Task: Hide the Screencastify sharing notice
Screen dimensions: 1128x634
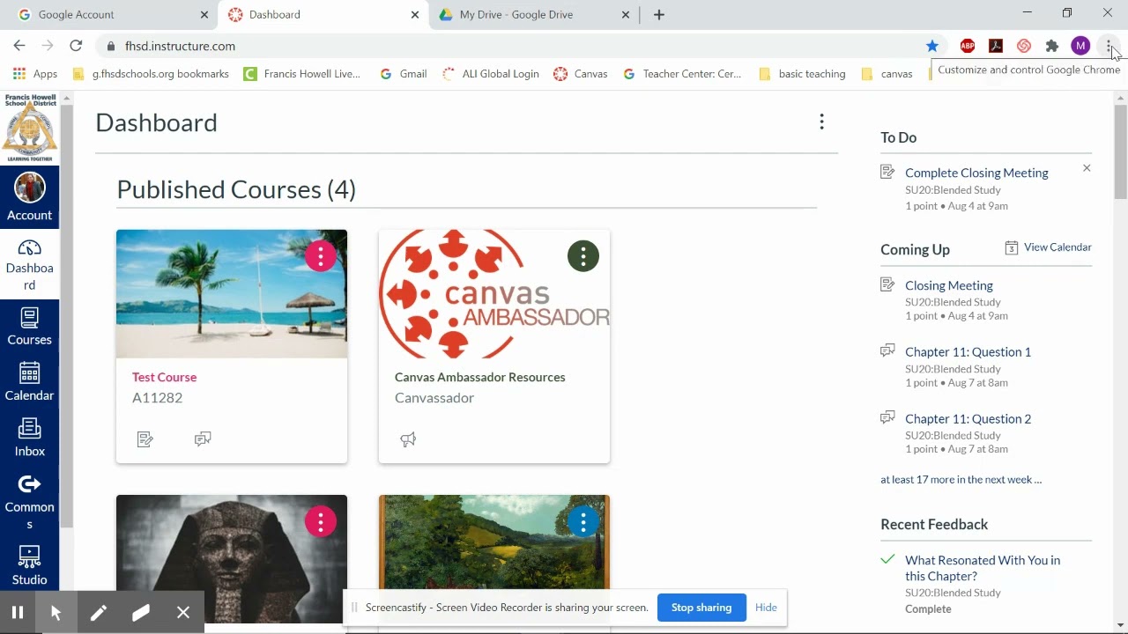Action: (766, 608)
